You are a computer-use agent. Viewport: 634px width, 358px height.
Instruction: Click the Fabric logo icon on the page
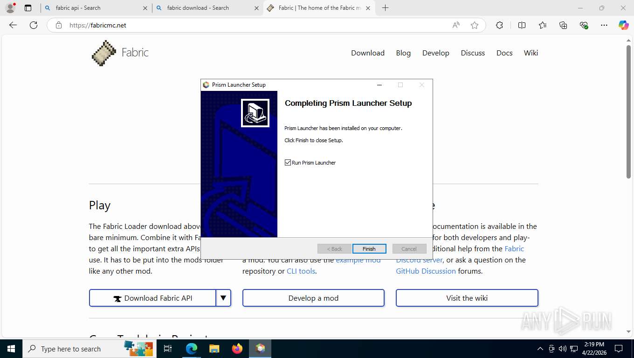(x=103, y=53)
